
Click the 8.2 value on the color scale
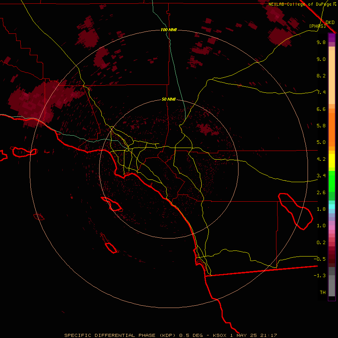[321, 75]
